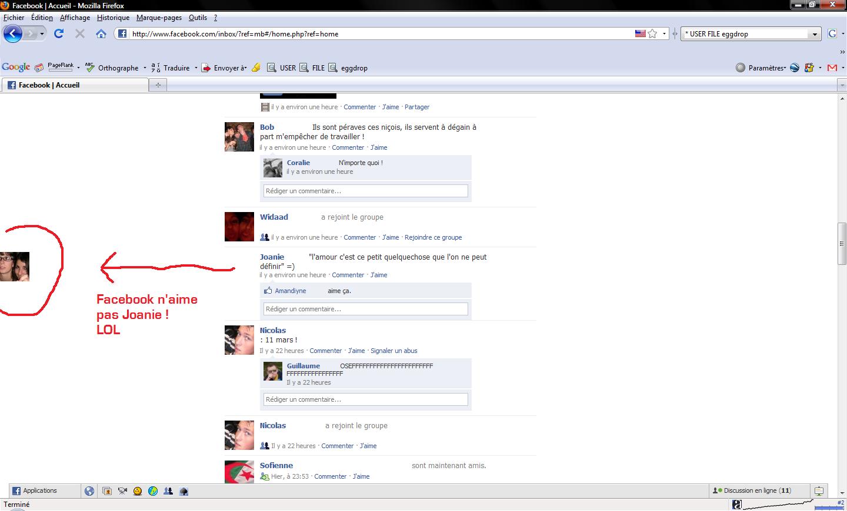847x511 pixels.
Task: Find the word USER on page
Action: pos(282,68)
